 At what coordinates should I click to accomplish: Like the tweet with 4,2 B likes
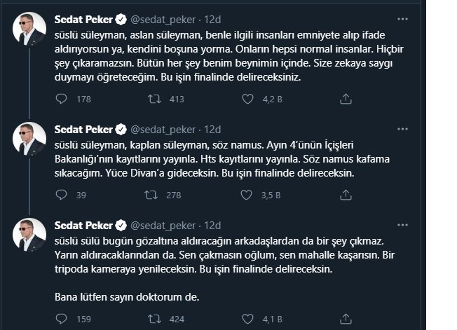tap(247, 99)
